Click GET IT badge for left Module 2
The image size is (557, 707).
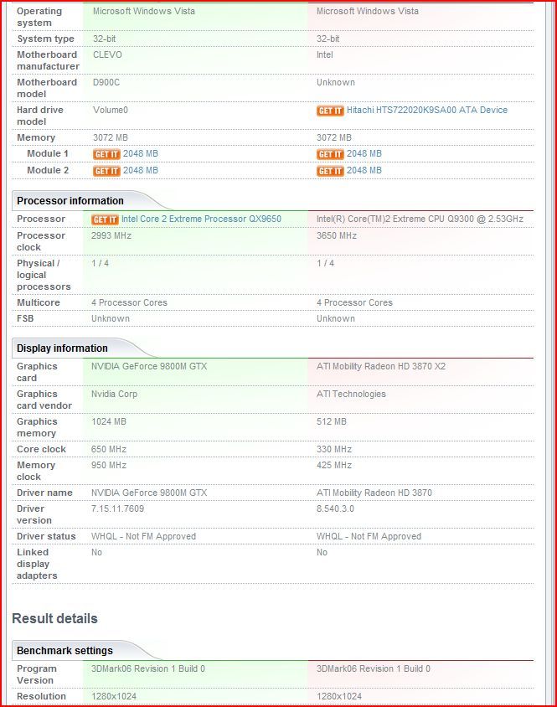coord(106,171)
